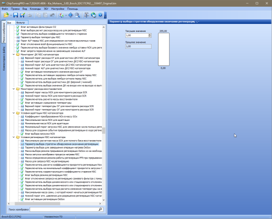Screen dimensions: 272x219
Task: Click the Copy icon in toolbar
Action: tap(38, 15)
